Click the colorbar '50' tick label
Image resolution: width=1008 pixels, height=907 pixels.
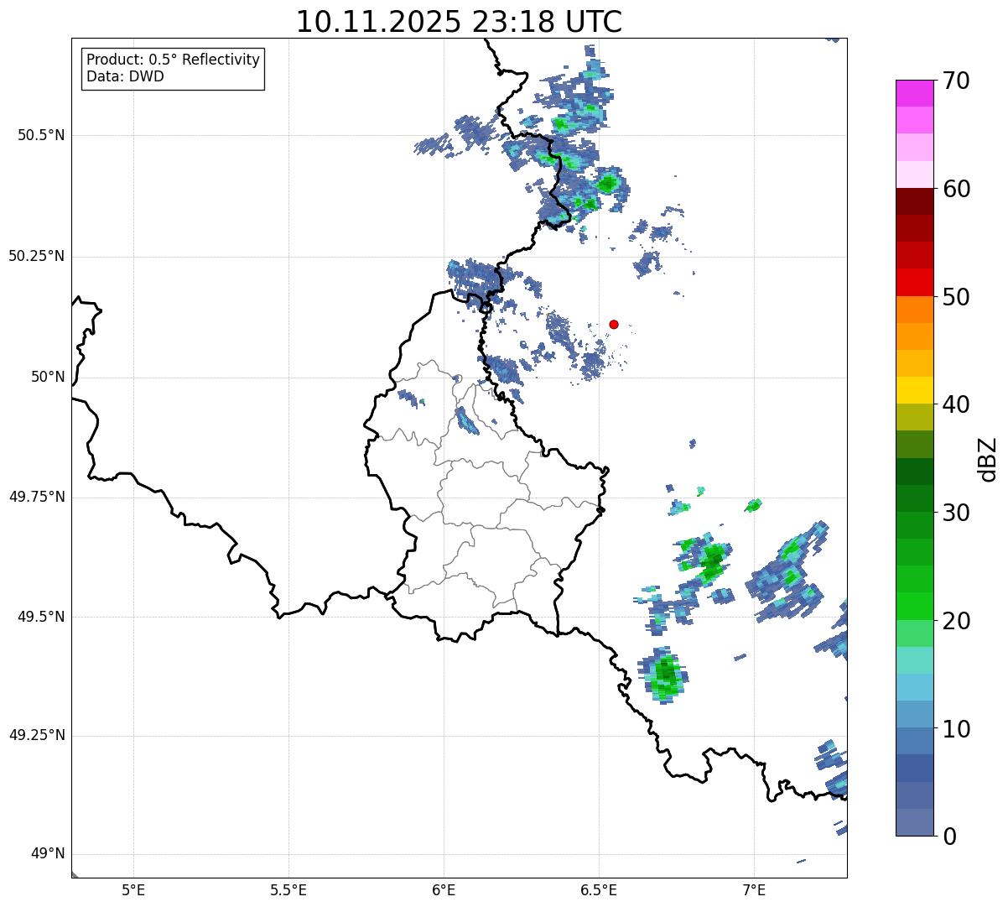coord(956,298)
